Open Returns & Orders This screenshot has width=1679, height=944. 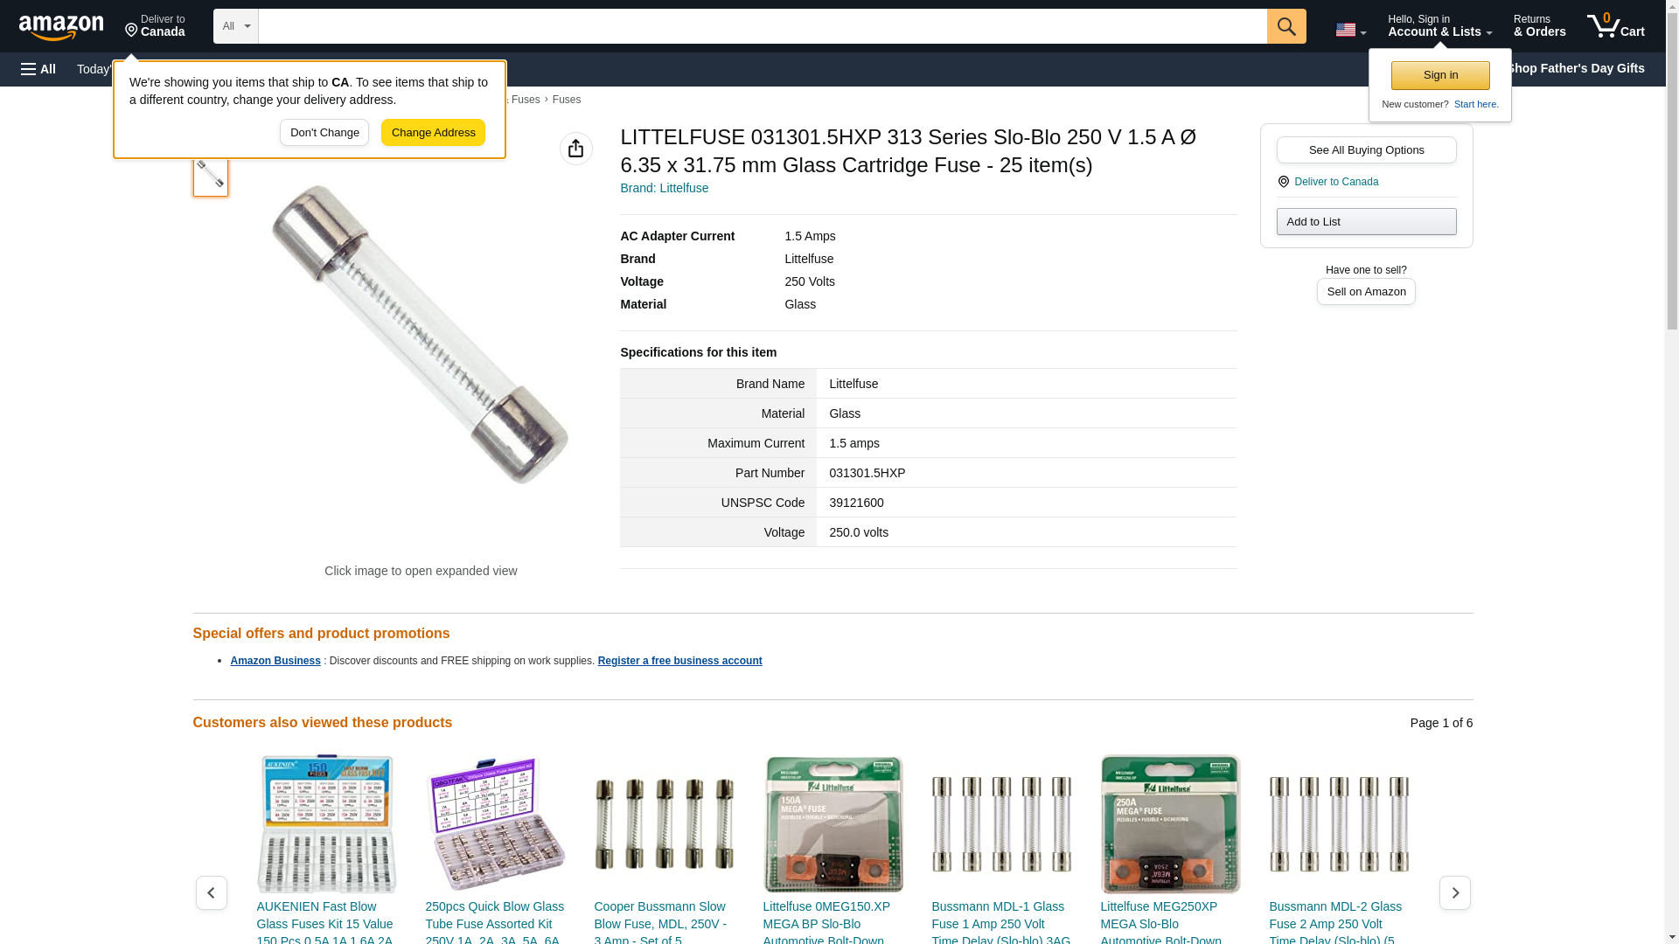[1539, 25]
